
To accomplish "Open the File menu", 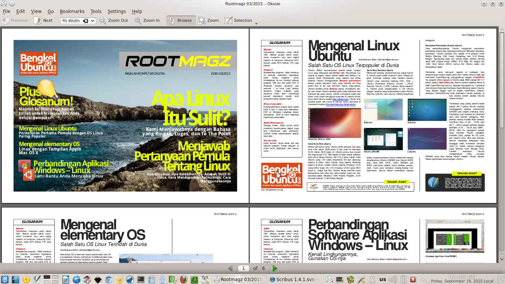I will (x=7, y=11).
